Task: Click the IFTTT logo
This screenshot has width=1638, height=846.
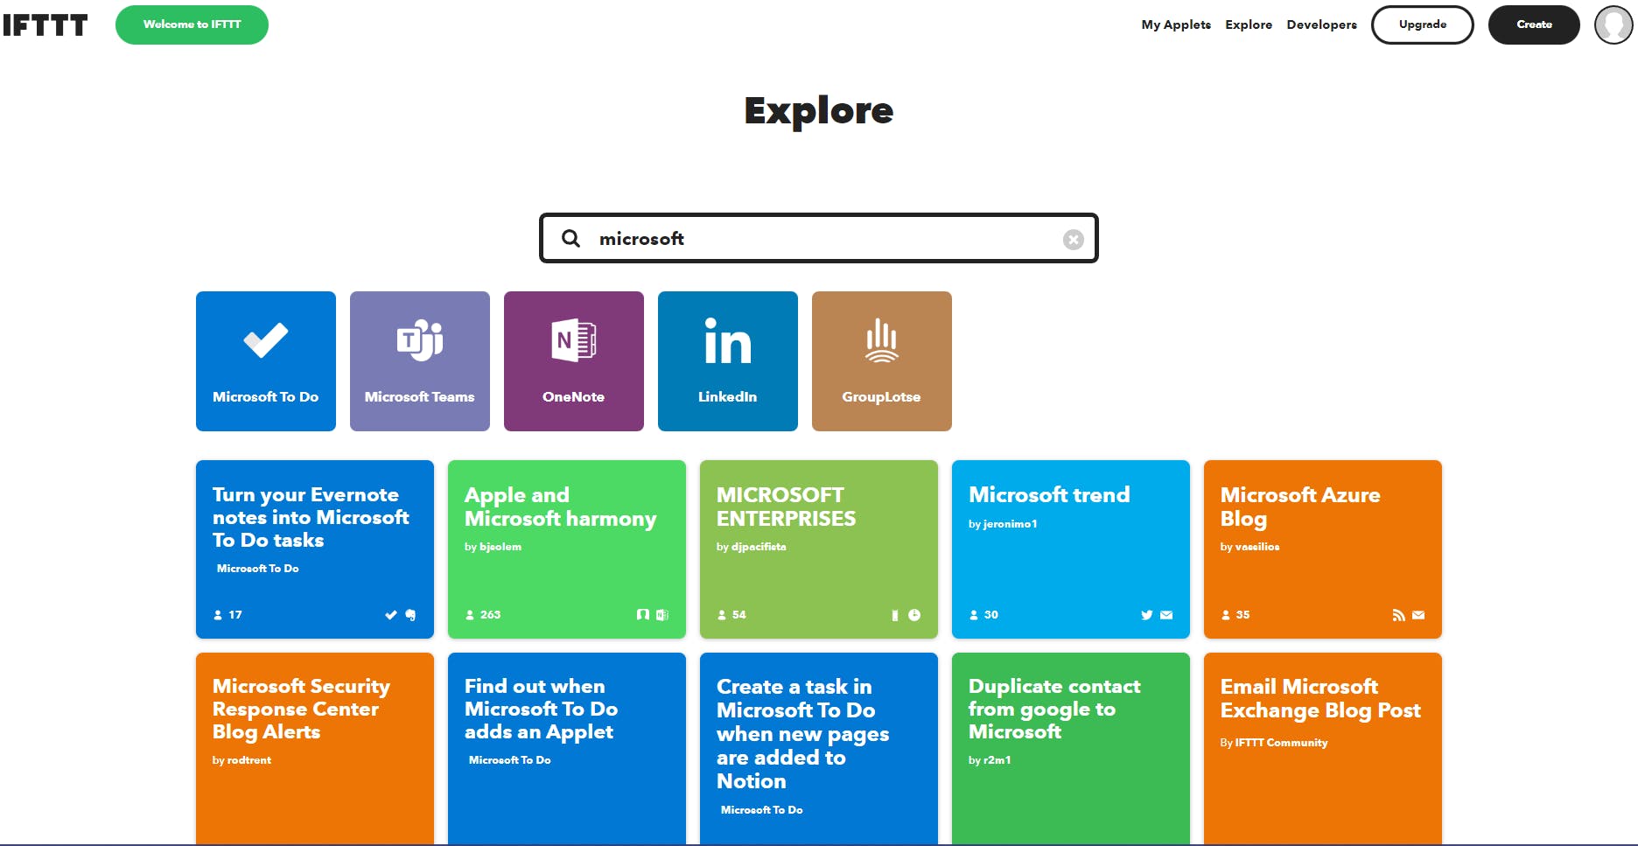Action: coord(45,25)
